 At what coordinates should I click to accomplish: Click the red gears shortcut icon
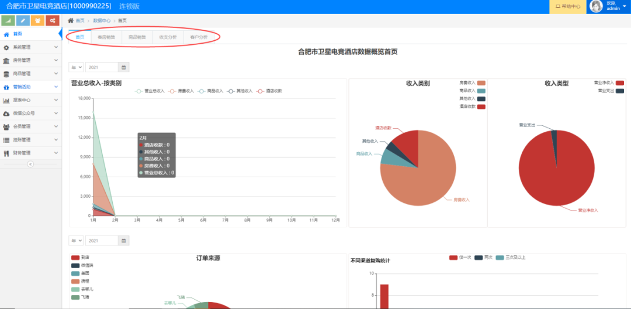tap(53, 20)
